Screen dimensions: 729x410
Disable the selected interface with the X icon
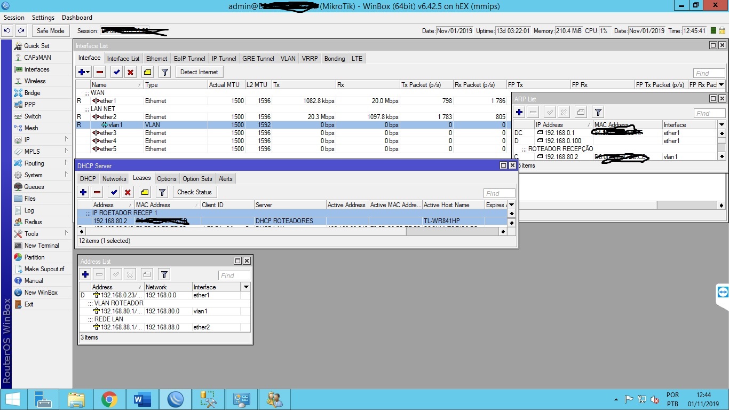(x=130, y=72)
